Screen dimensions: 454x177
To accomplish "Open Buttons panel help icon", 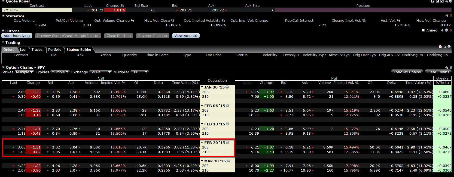I will click(x=446, y=30).
